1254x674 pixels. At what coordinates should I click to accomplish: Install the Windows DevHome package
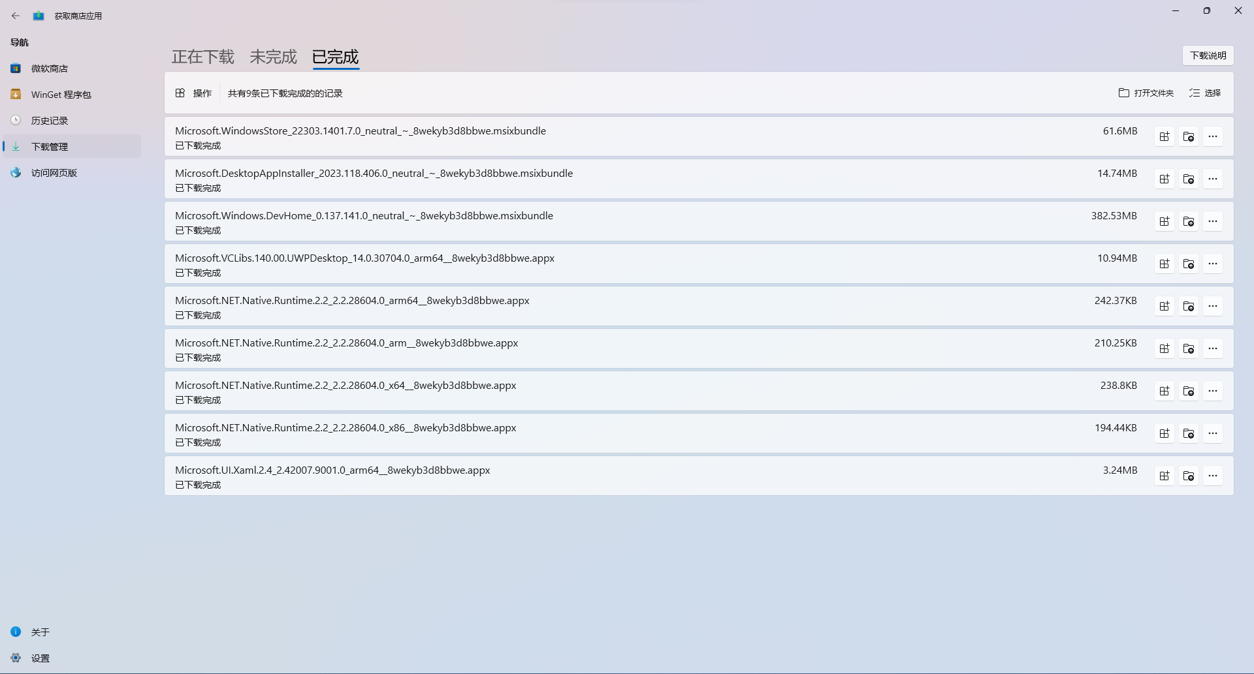1165,221
